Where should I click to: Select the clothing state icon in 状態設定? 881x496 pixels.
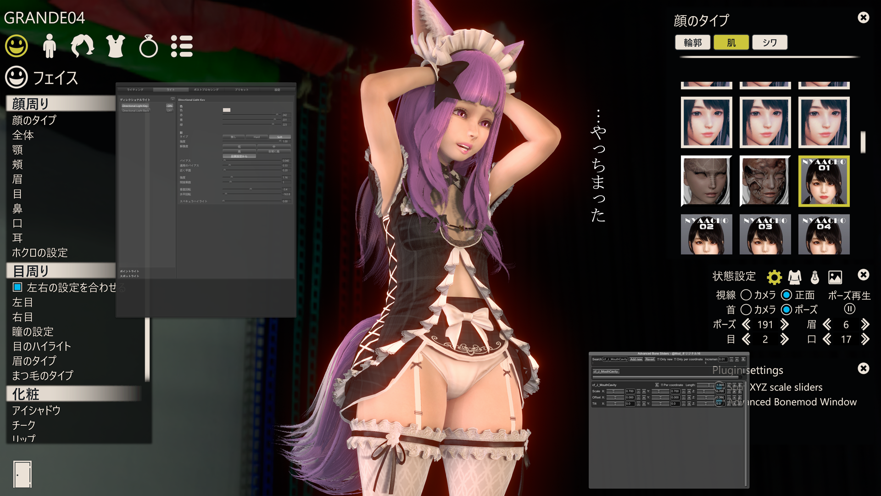click(x=795, y=277)
